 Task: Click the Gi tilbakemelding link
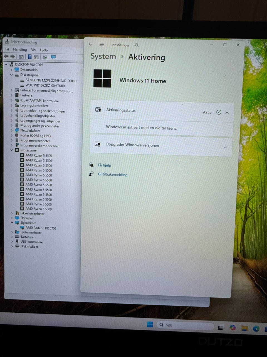point(113,175)
